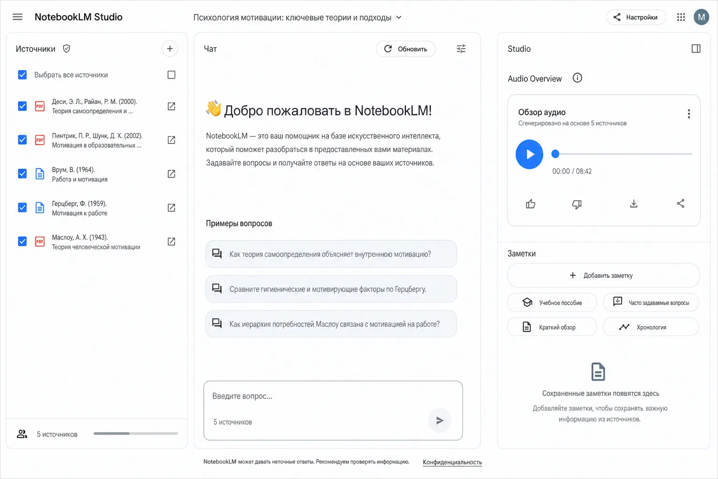This screenshot has width=718, height=479.
Task: Click the document icon of Врум source
Action: tap(40, 174)
